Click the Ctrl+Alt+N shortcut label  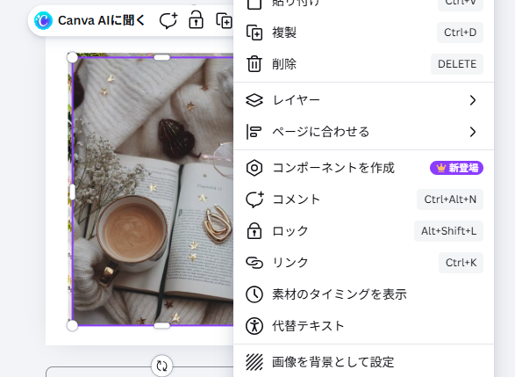coord(450,199)
